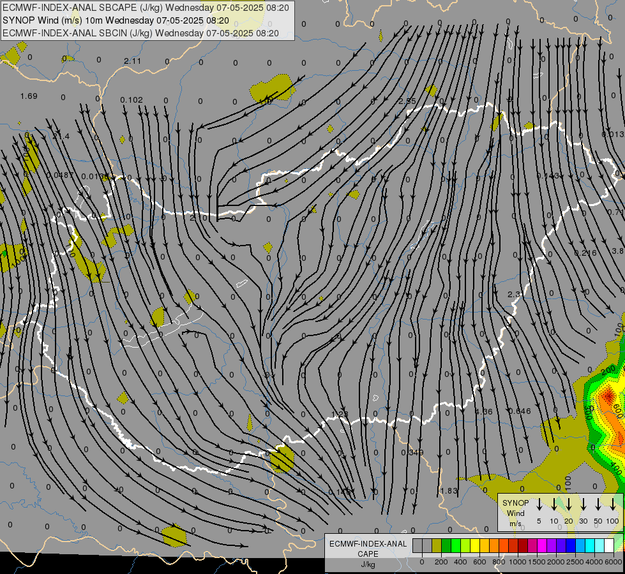Select the first gray CAPE legend swatch

point(418,545)
